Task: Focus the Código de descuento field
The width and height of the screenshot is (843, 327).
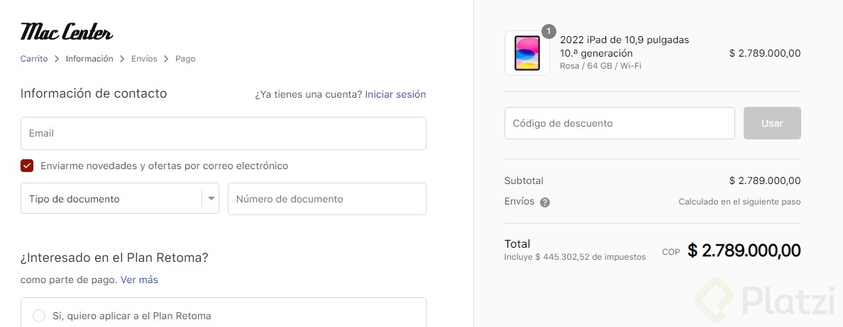Action: pyautogui.click(x=619, y=123)
